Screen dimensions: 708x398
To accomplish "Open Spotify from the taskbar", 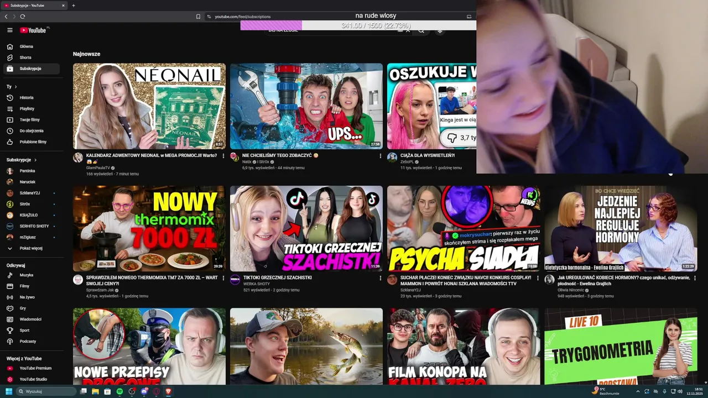I will pos(119,391).
